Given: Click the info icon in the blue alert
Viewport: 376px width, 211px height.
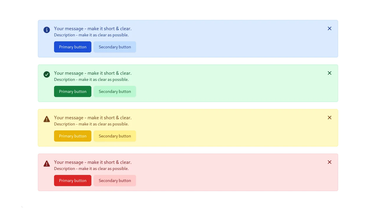Looking at the screenshot, I should pos(47,30).
